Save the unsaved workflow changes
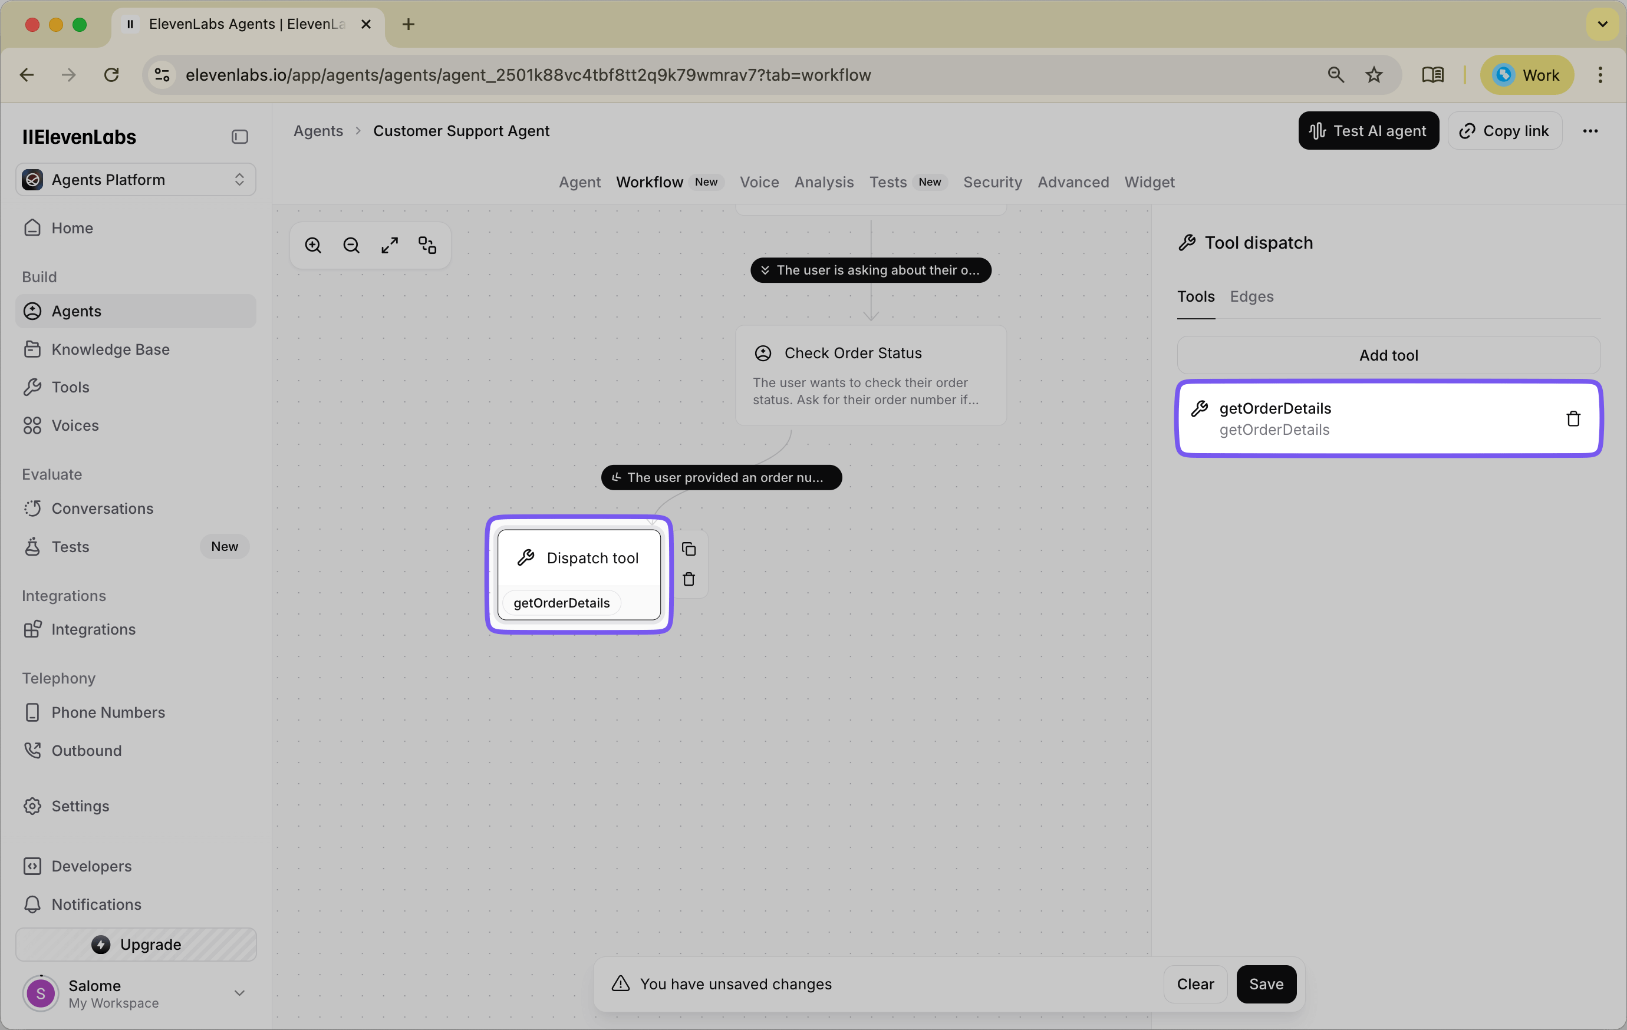This screenshot has width=1627, height=1030. pos(1266,984)
